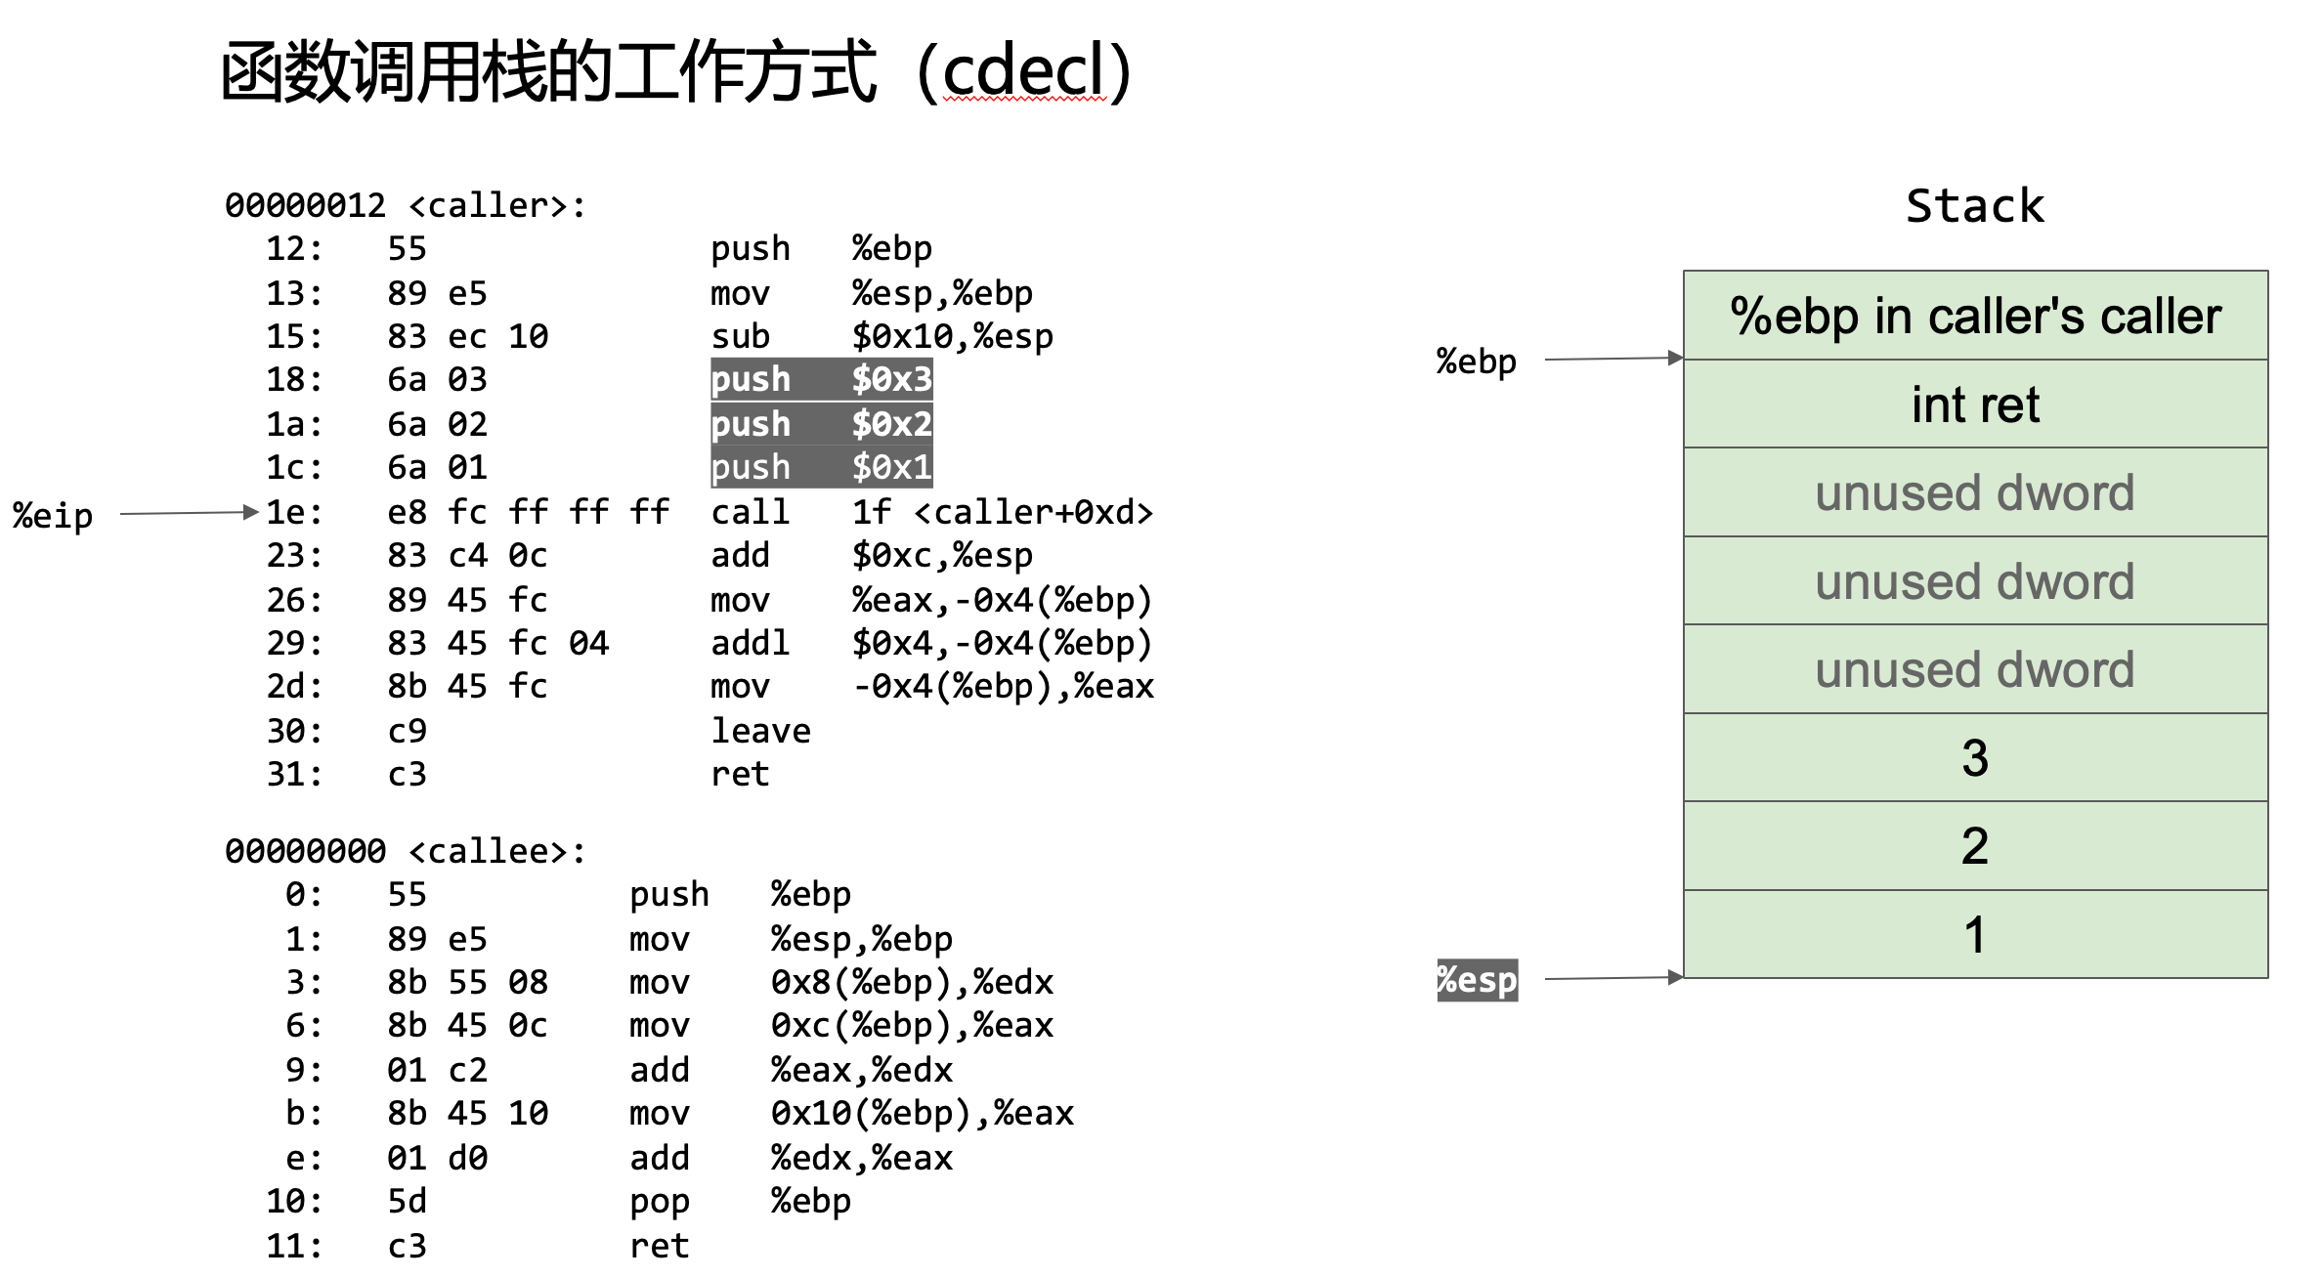Image resolution: width=2322 pixels, height=1278 pixels.
Task: Click callee's 'push %ebp' at address 0
Action: pos(740,894)
